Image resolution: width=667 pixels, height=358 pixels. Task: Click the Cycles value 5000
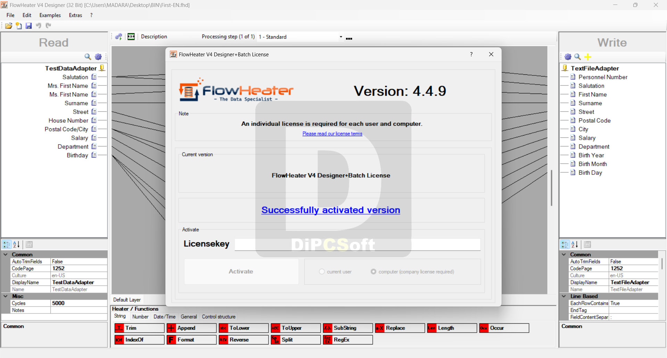(x=79, y=303)
